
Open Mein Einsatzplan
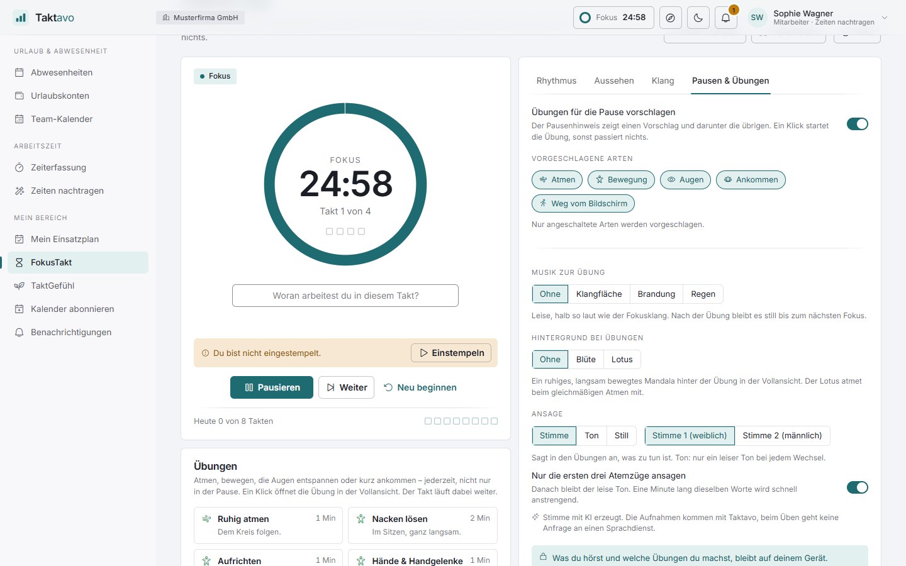[x=78, y=239]
